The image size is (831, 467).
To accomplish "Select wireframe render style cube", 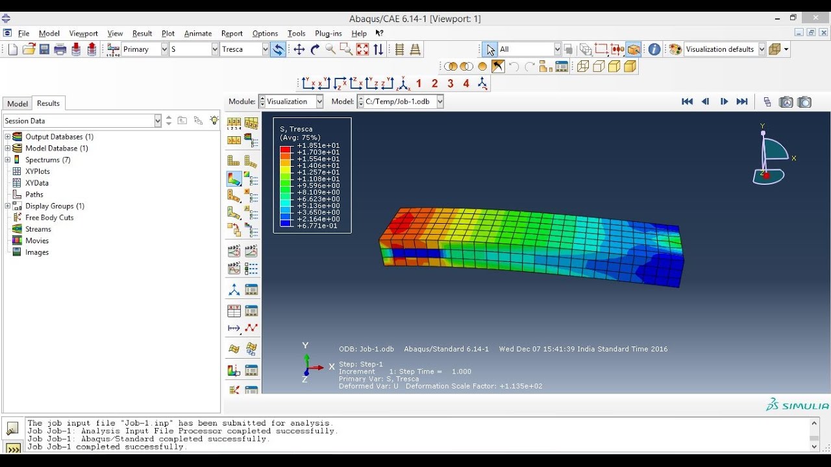I will point(583,66).
